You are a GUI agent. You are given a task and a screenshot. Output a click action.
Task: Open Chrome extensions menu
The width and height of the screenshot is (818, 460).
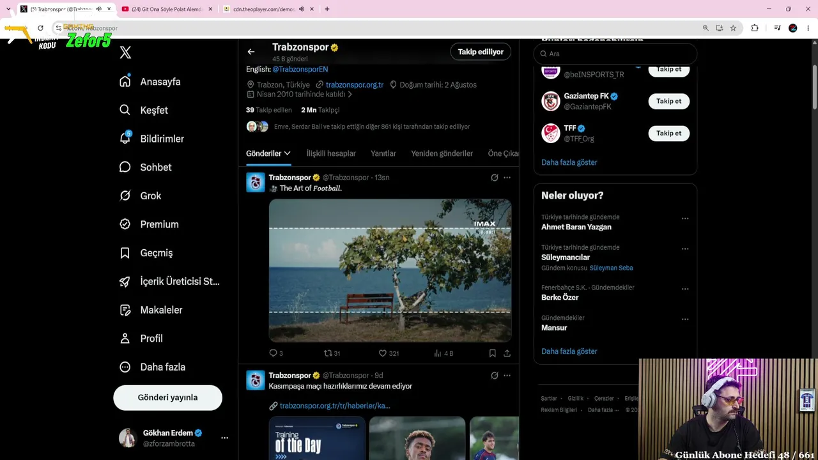(755, 28)
